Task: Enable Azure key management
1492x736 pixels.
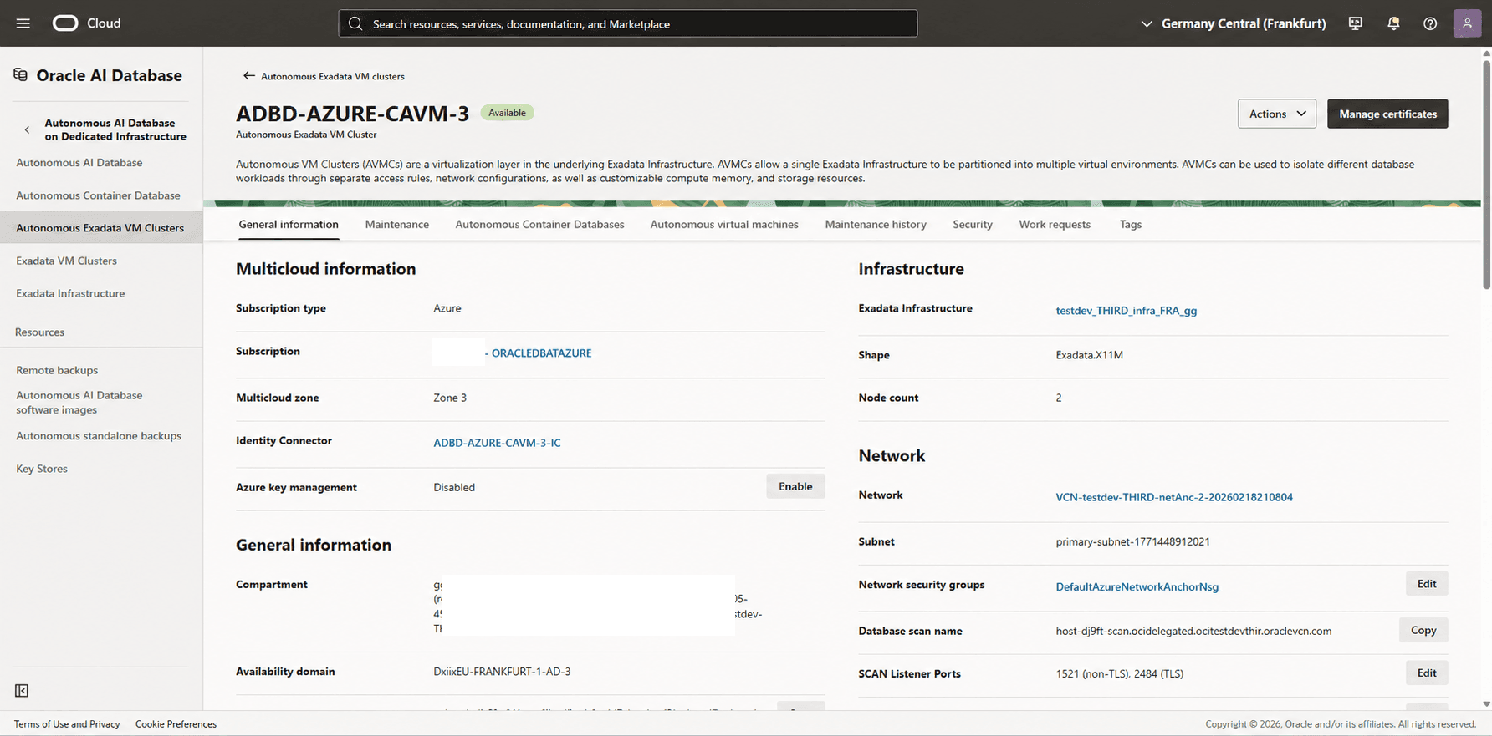Action: (x=795, y=486)
